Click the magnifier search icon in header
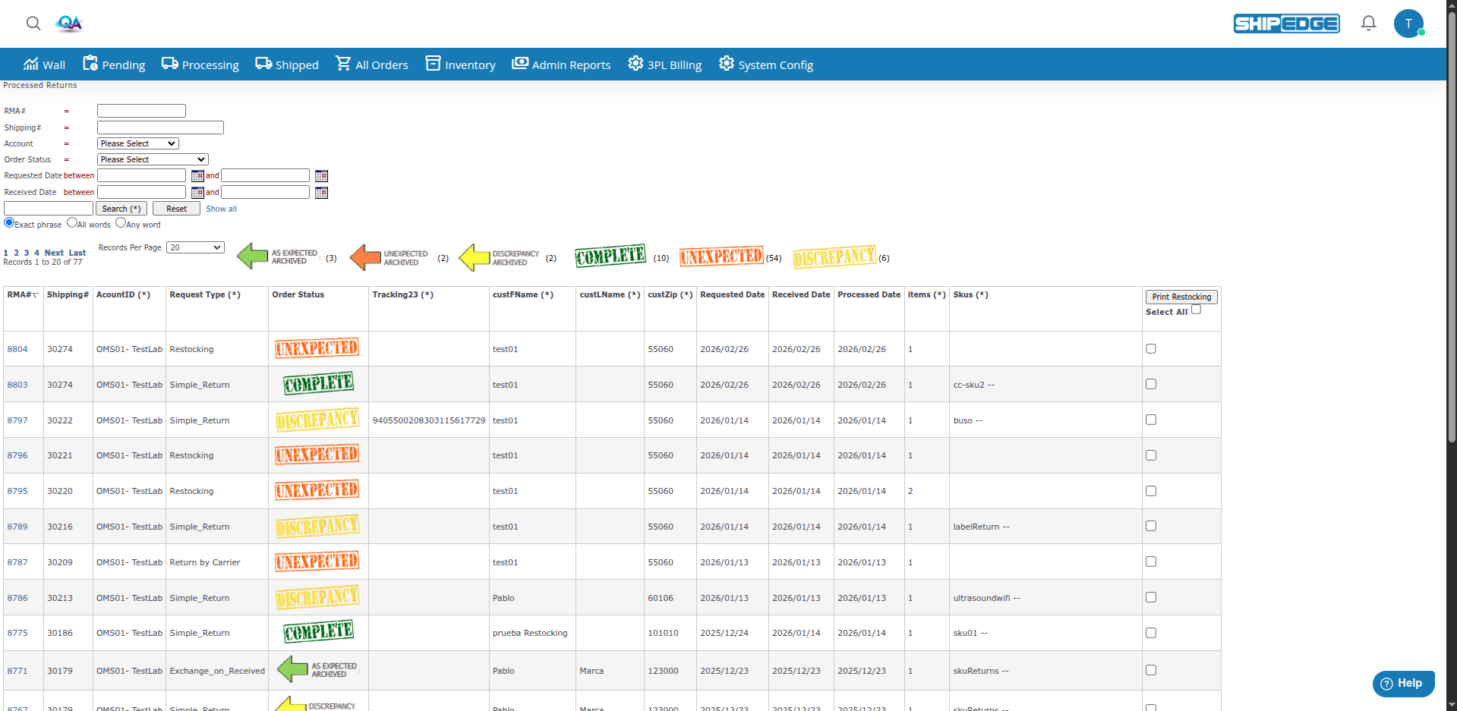The height and width of the screenshot is (711, 1457). (33, 24)
